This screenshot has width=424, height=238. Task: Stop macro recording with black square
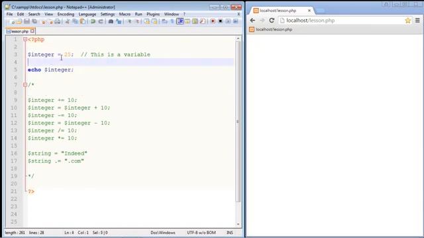[x=221, y=21]
